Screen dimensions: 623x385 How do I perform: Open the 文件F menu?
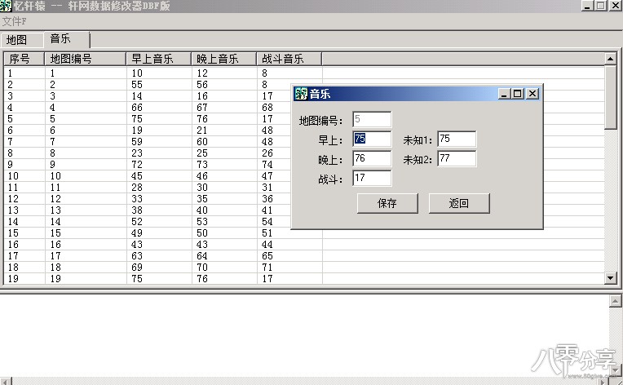tap(14, 20)
